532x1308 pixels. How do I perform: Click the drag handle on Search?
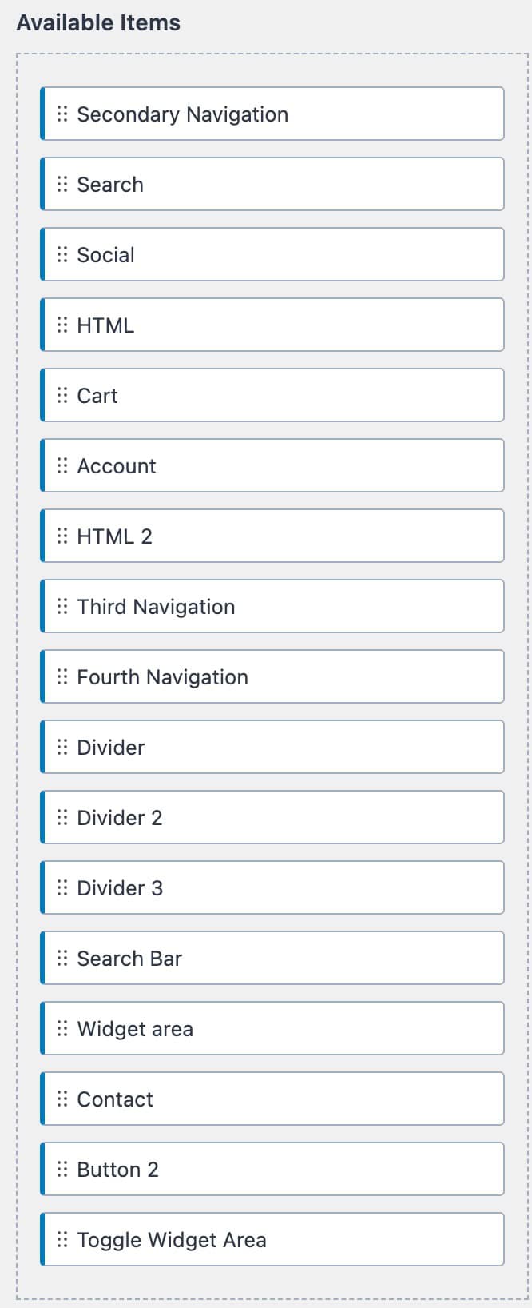click(x=63, y=184)
